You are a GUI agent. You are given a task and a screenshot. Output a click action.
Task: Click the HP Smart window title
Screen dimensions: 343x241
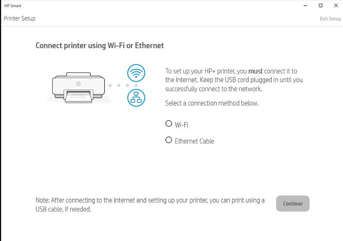coord(13,6)
